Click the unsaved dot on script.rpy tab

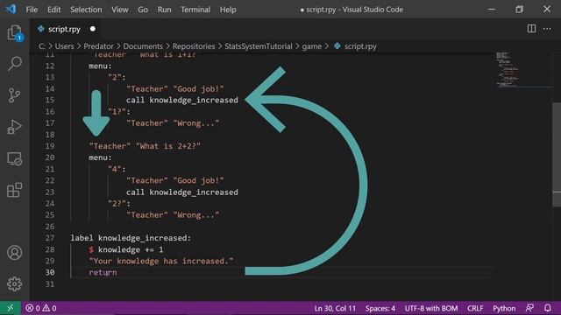pos(93,29)
